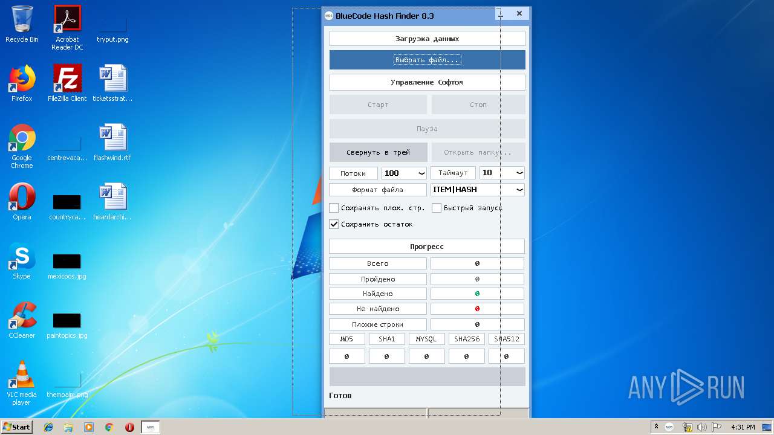Click the MD5 tray icon
Screen dimensions: 774x435
pos(669,427)
